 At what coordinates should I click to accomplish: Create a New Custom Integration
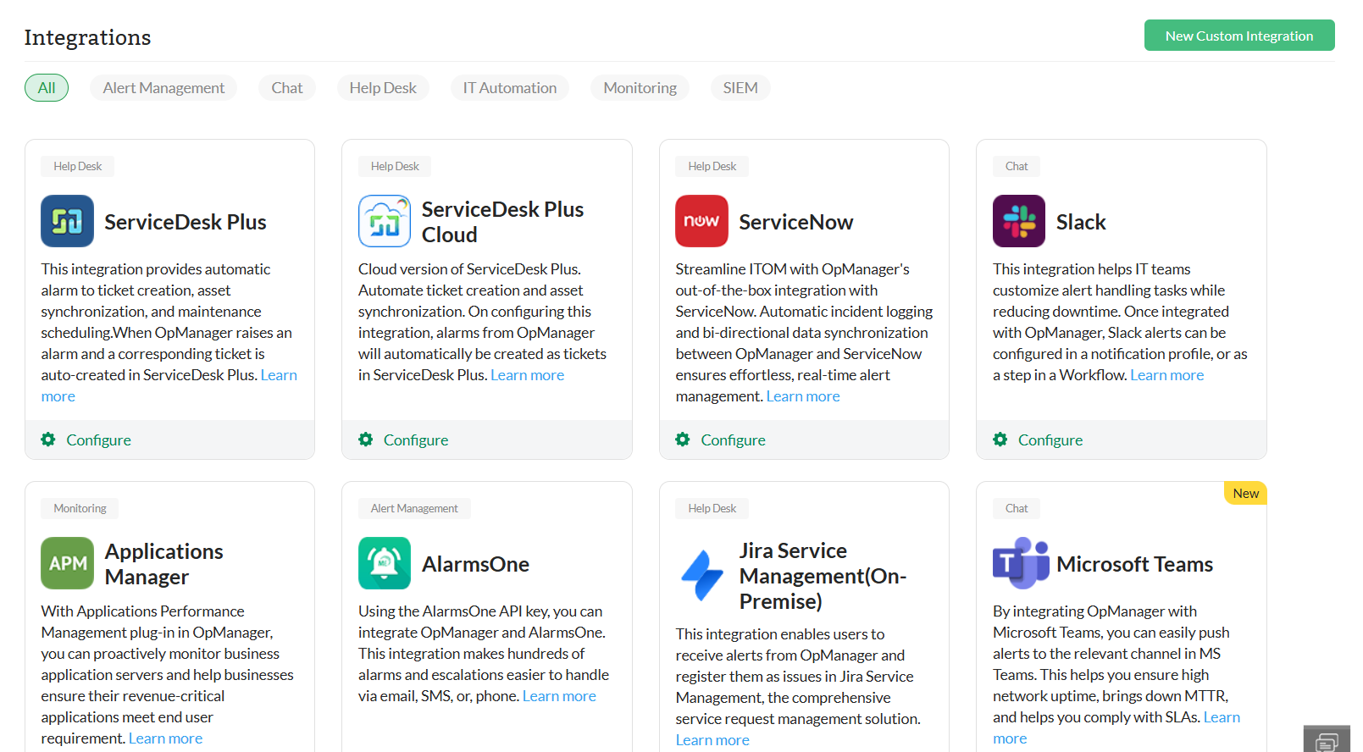pyautogui.click(x=1239, y=36)
